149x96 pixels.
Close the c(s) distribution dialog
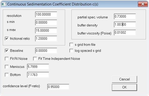tap(143, 4)
